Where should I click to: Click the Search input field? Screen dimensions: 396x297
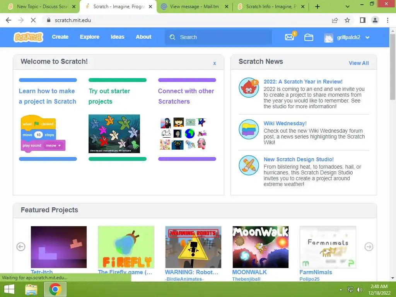[218, 37]
